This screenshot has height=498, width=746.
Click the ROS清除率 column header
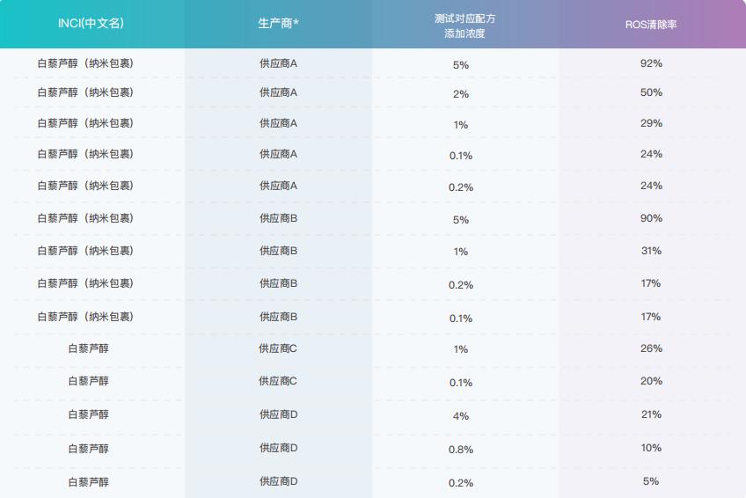pos(651,24)
